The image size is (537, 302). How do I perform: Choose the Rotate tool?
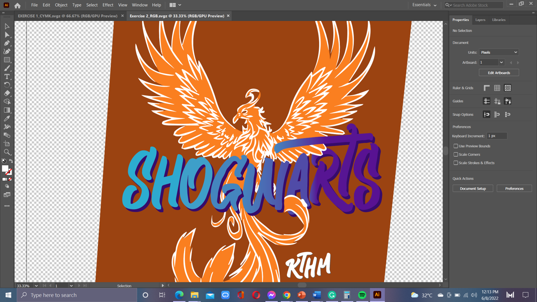tap(7, 85)
